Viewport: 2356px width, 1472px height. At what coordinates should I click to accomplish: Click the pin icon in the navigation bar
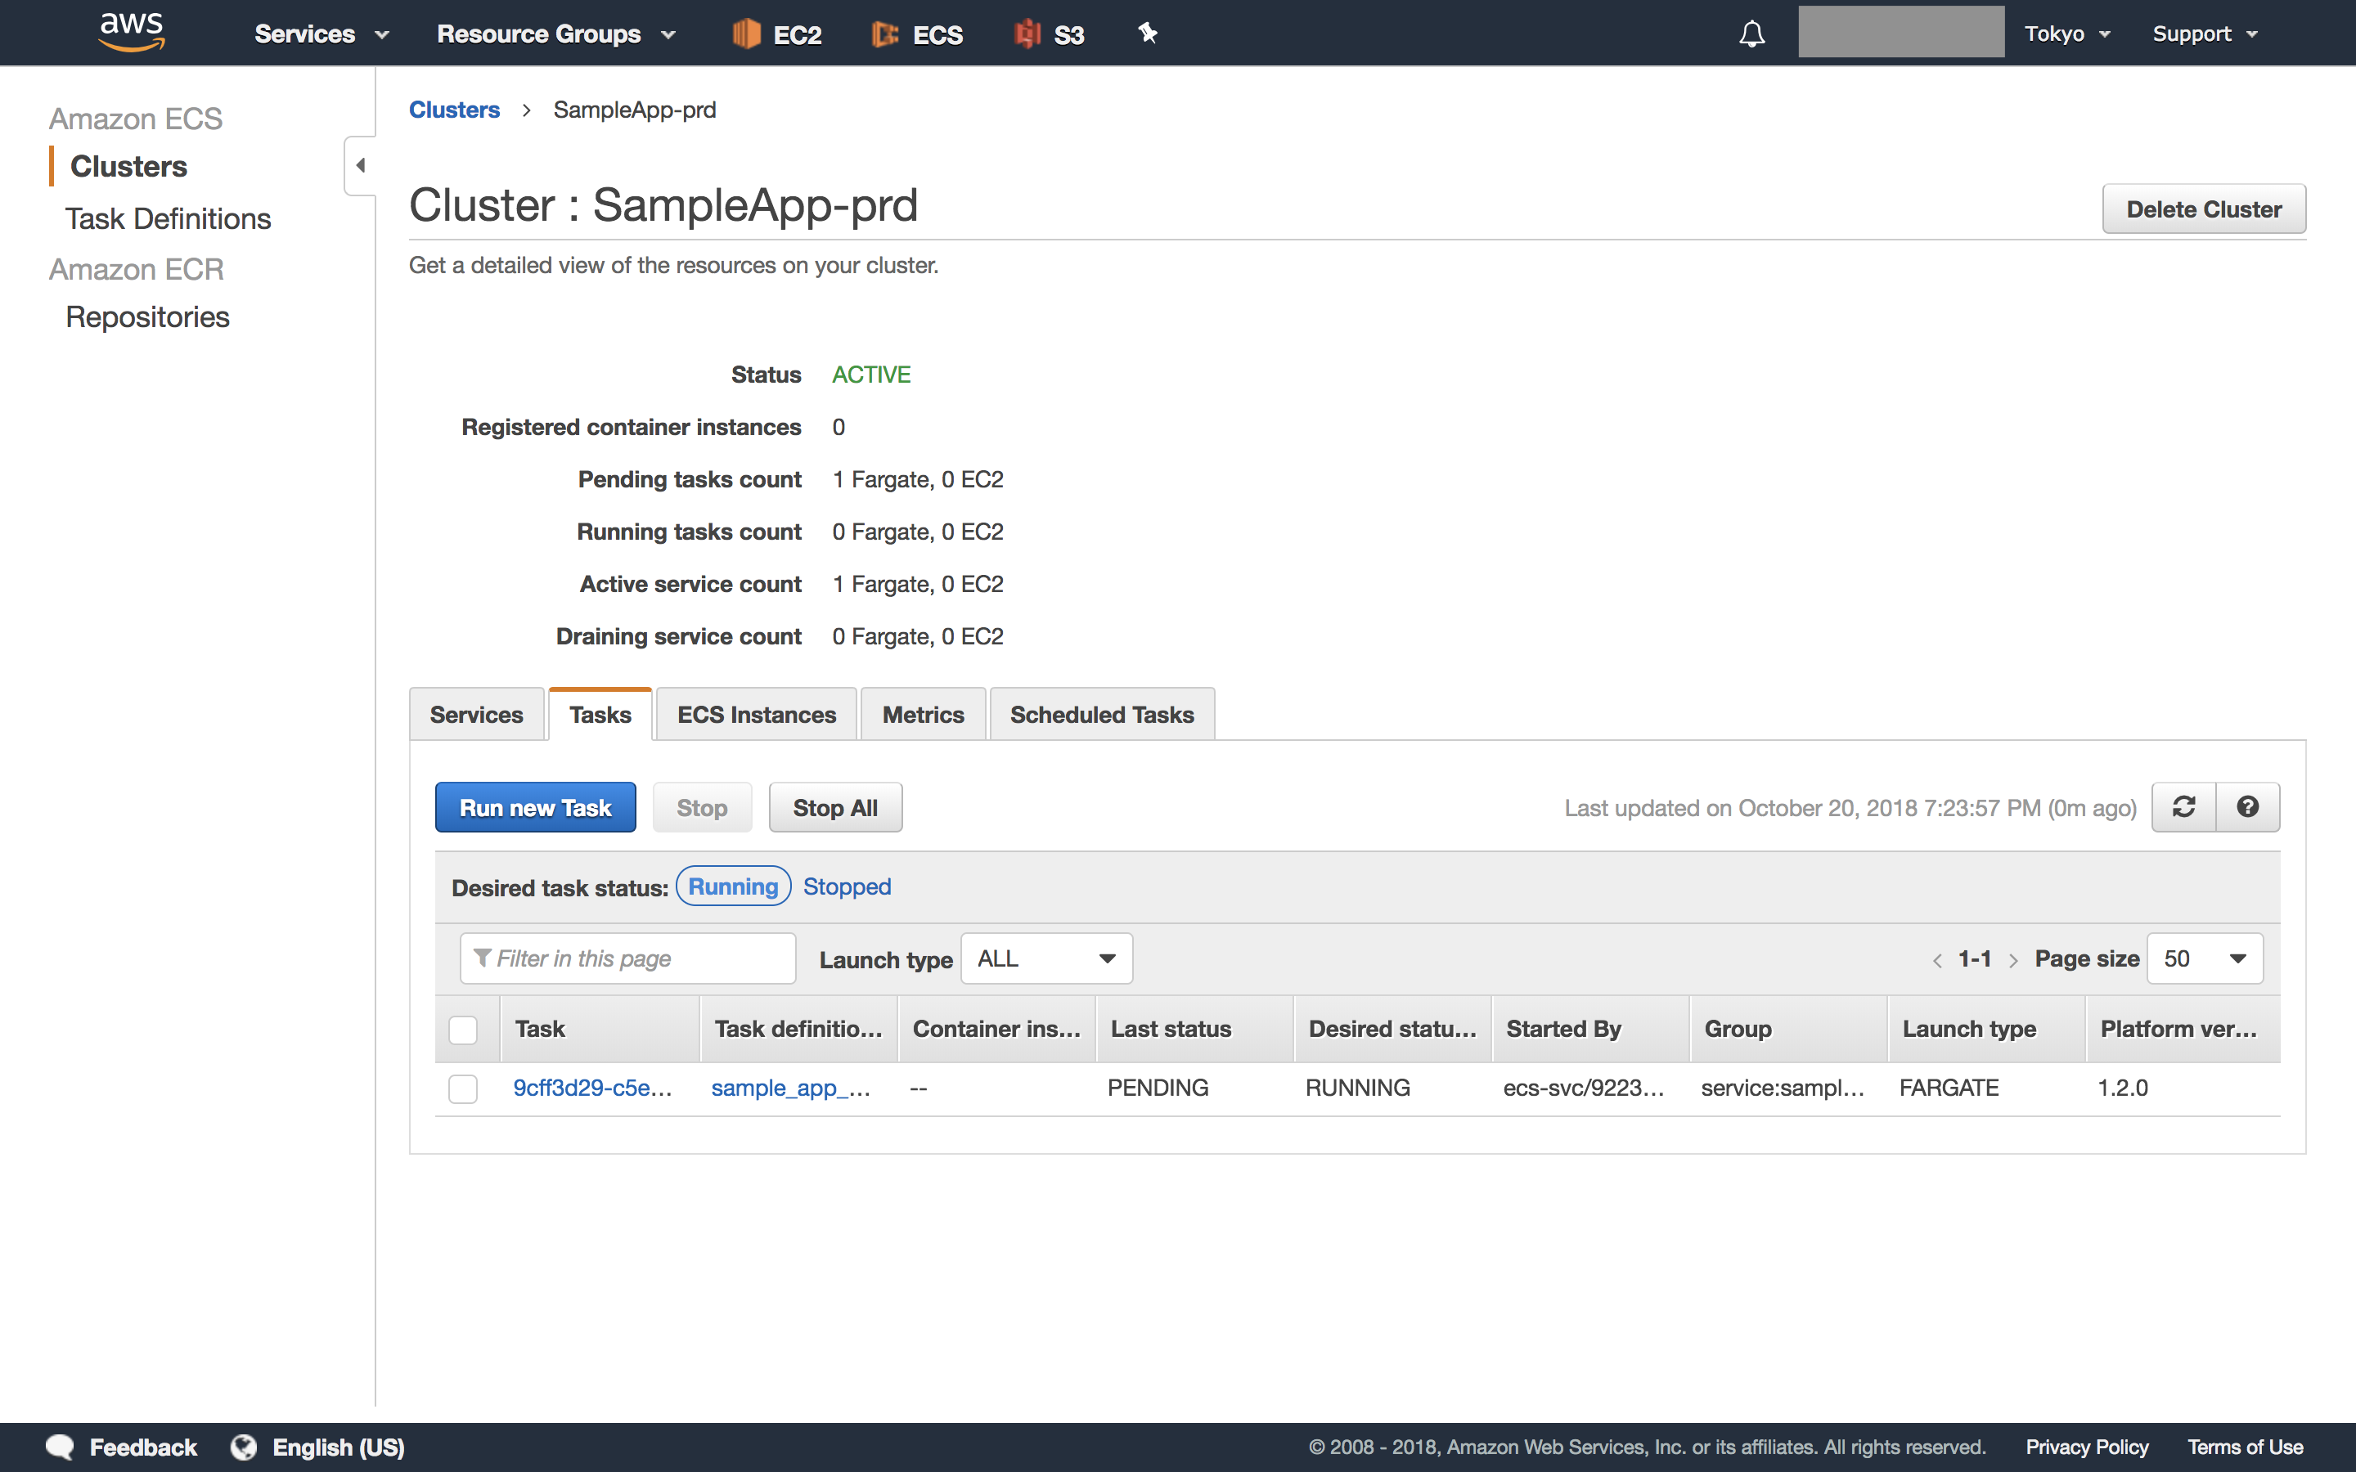(x=1148, y=32)
